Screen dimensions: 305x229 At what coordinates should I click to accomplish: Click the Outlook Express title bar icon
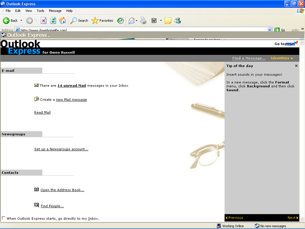click(x=3, y=4)
